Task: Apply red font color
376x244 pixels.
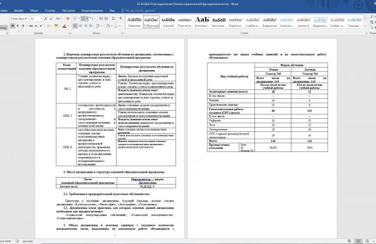Action: (x=65, y=26)
